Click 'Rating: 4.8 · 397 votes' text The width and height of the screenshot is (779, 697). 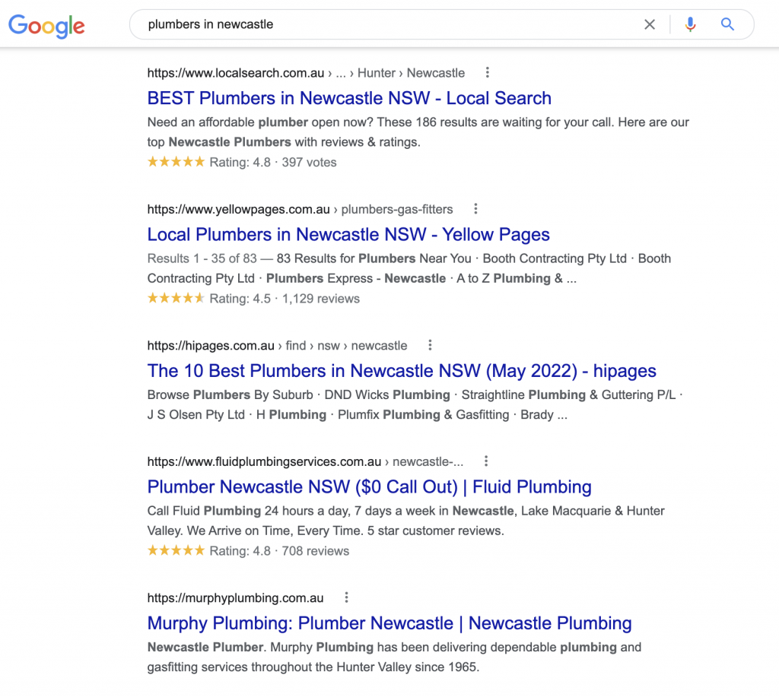click(273, 163)
